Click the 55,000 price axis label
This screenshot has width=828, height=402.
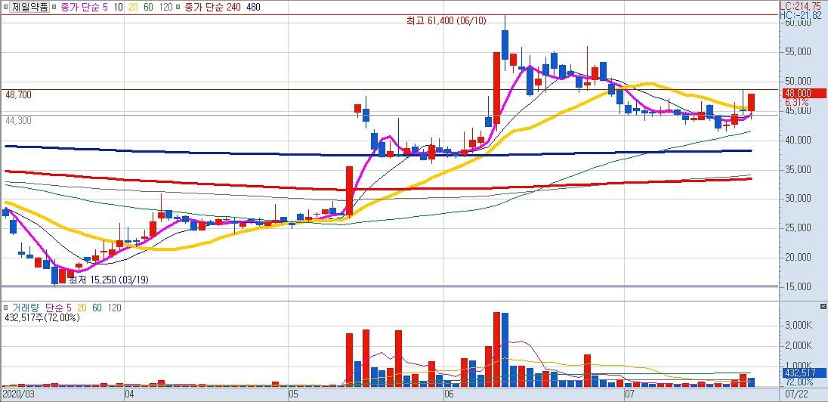point(799,52)
